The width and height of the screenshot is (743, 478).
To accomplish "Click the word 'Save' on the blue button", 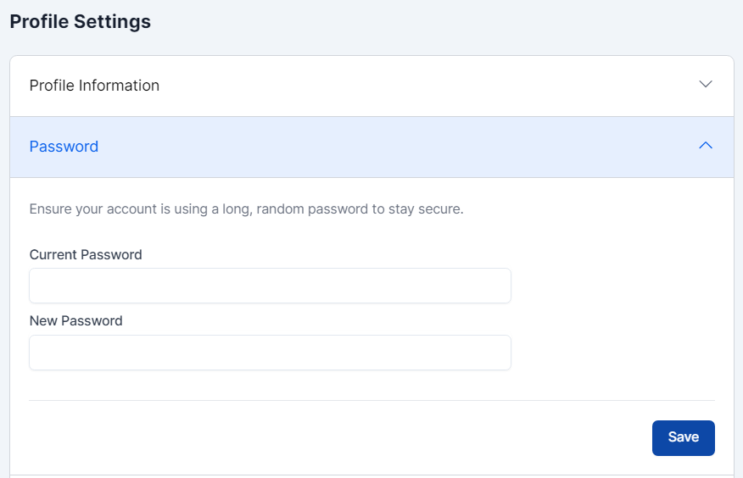I will click(x=683, y=437).
